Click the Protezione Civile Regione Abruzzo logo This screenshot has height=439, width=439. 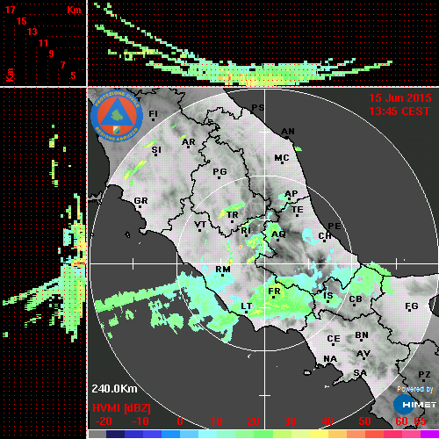(117, 117)
